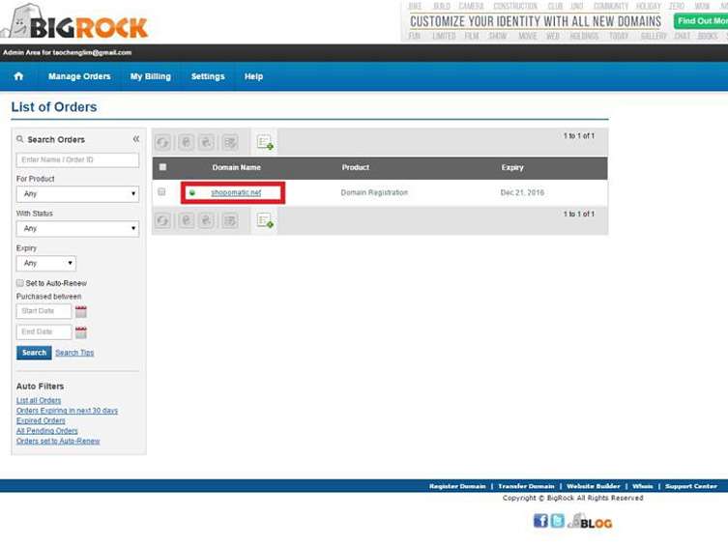Click Support Center footer link
This screenshot has width=728, height=546.
tap(691, 486)
